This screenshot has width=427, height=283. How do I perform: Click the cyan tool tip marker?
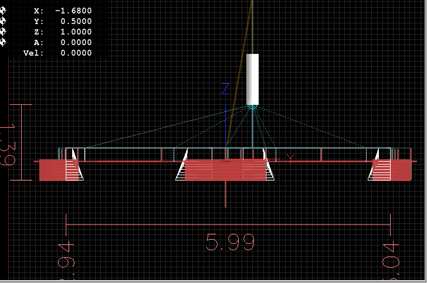tap(252, 107)
